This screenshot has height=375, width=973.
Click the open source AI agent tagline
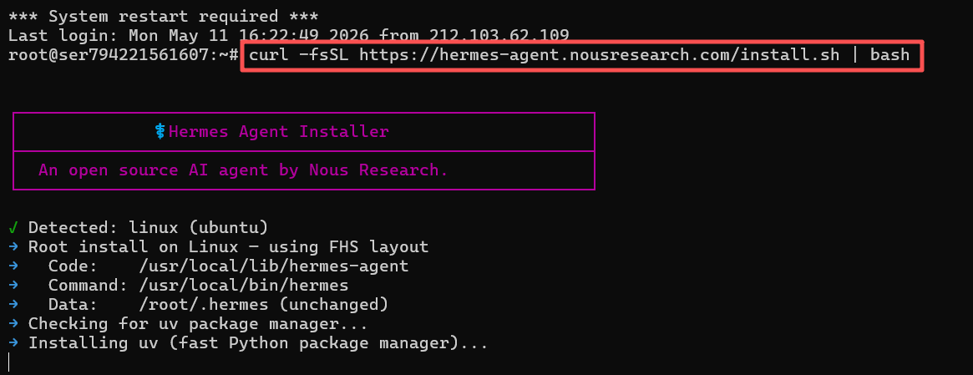243,170
